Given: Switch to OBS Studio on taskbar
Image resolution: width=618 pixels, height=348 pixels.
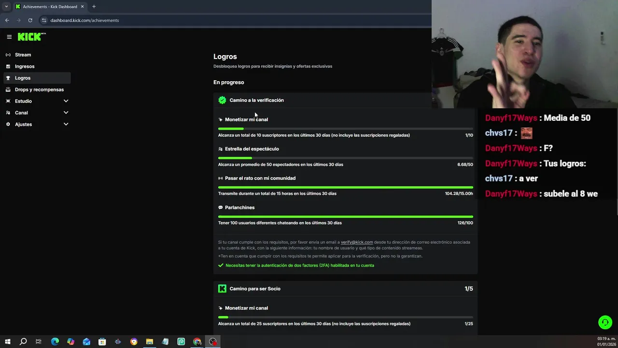Looking at the screenshot, I should coord(213,342).
